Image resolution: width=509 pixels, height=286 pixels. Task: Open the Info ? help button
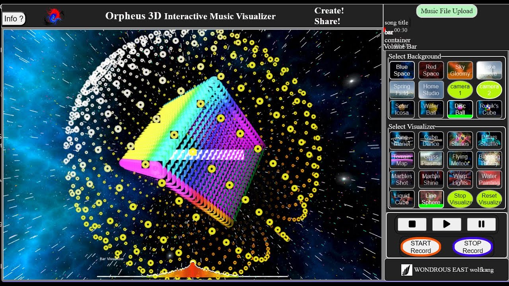pos(14,19)
